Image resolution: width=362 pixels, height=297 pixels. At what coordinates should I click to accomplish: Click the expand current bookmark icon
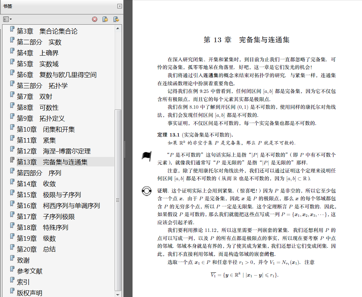[116, 19]
